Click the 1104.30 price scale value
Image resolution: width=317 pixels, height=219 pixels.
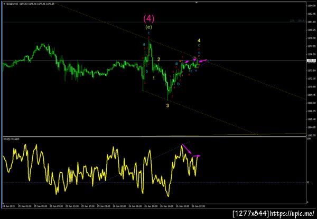click(x=312, y=6)
